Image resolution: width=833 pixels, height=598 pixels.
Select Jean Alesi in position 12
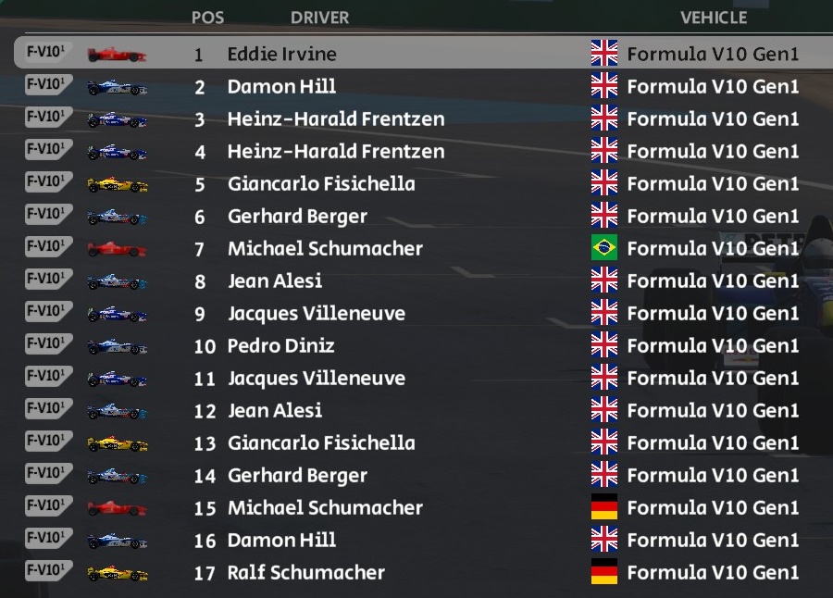tap(275, 410)
